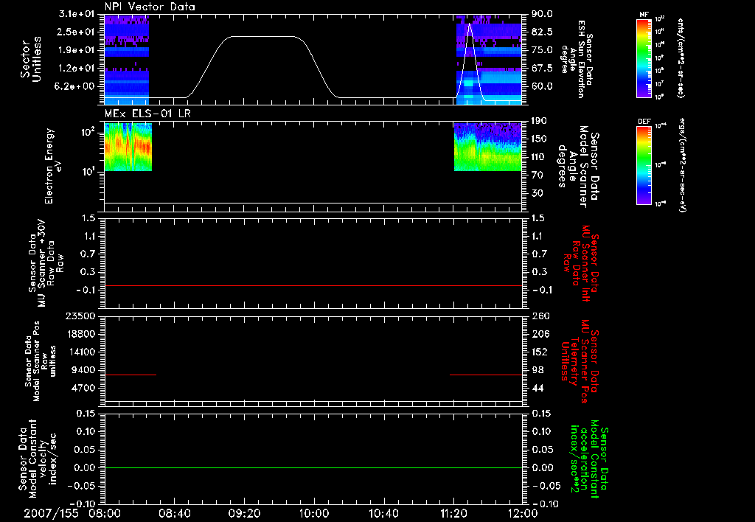Click the 10:00 time axis label
The image size is (755, 522).
coord(314,513)
